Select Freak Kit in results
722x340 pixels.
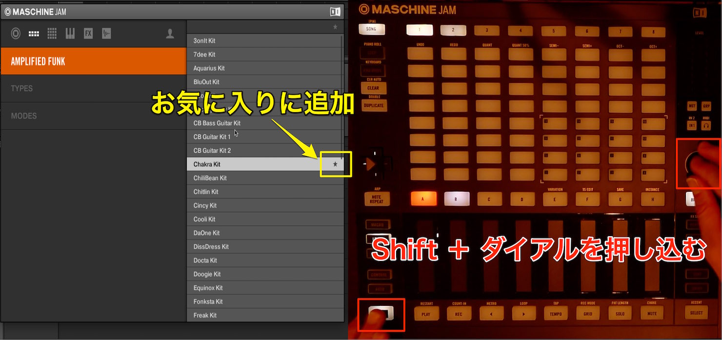265,315
